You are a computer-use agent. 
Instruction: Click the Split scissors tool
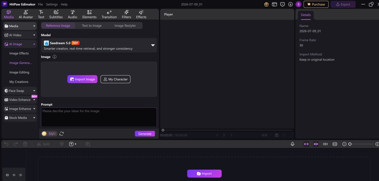click(43, 144)
